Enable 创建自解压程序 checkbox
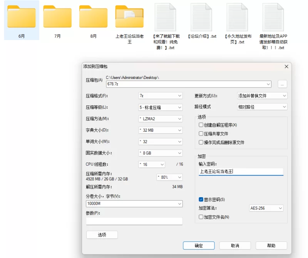The image size is (308, 258). point(201,125)
